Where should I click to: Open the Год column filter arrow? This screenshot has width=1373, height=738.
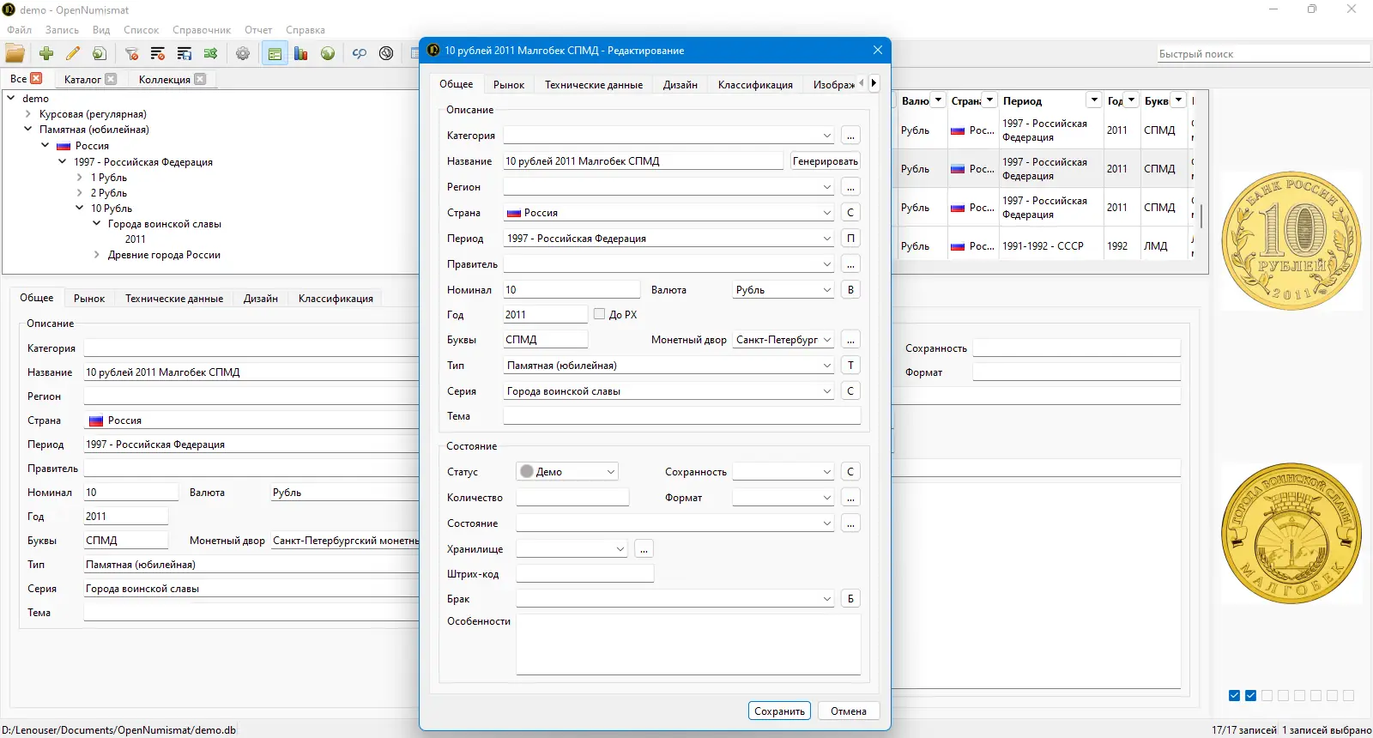point(1131,100)
